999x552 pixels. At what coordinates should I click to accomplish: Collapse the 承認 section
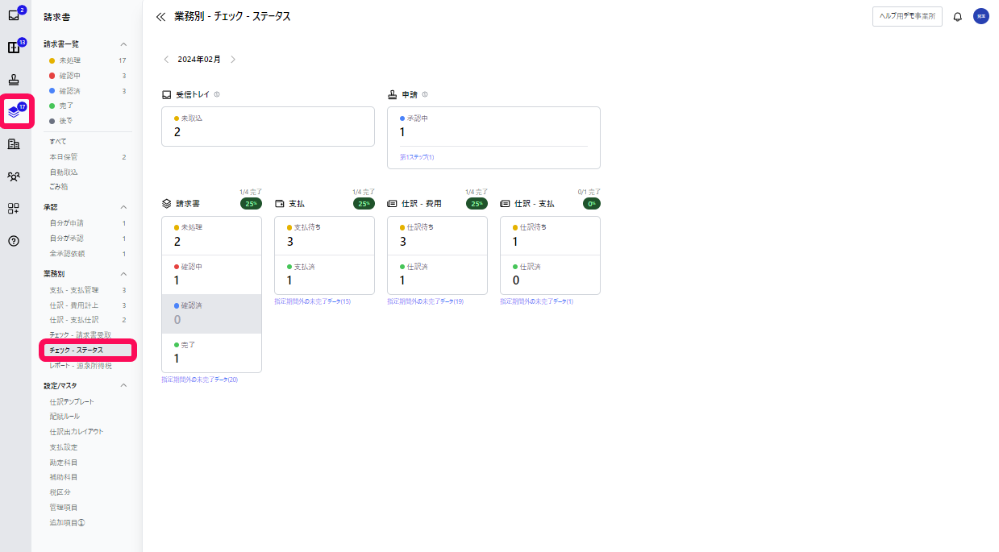(123, 207)
